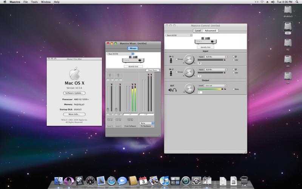
Task: Toggle the output Mute checkbox
Action: [233, 89]
